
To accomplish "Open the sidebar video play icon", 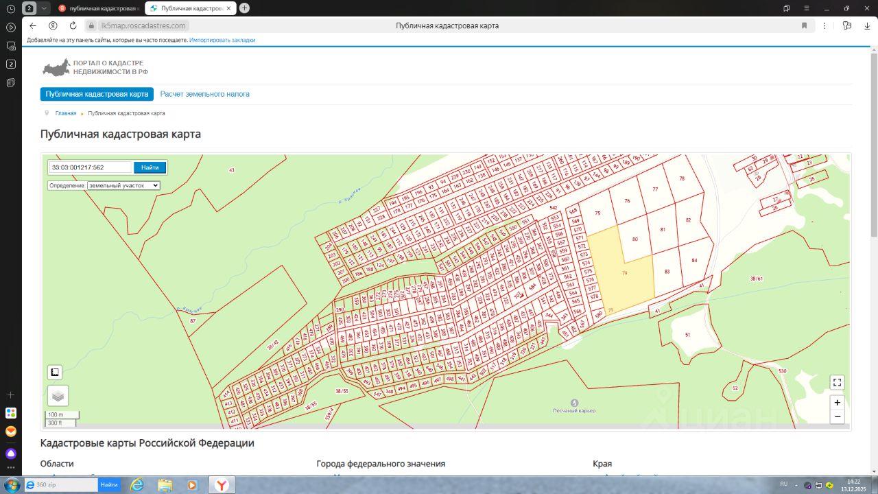I will (10, 27).
